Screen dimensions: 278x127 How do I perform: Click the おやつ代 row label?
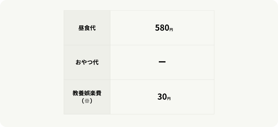87,62
